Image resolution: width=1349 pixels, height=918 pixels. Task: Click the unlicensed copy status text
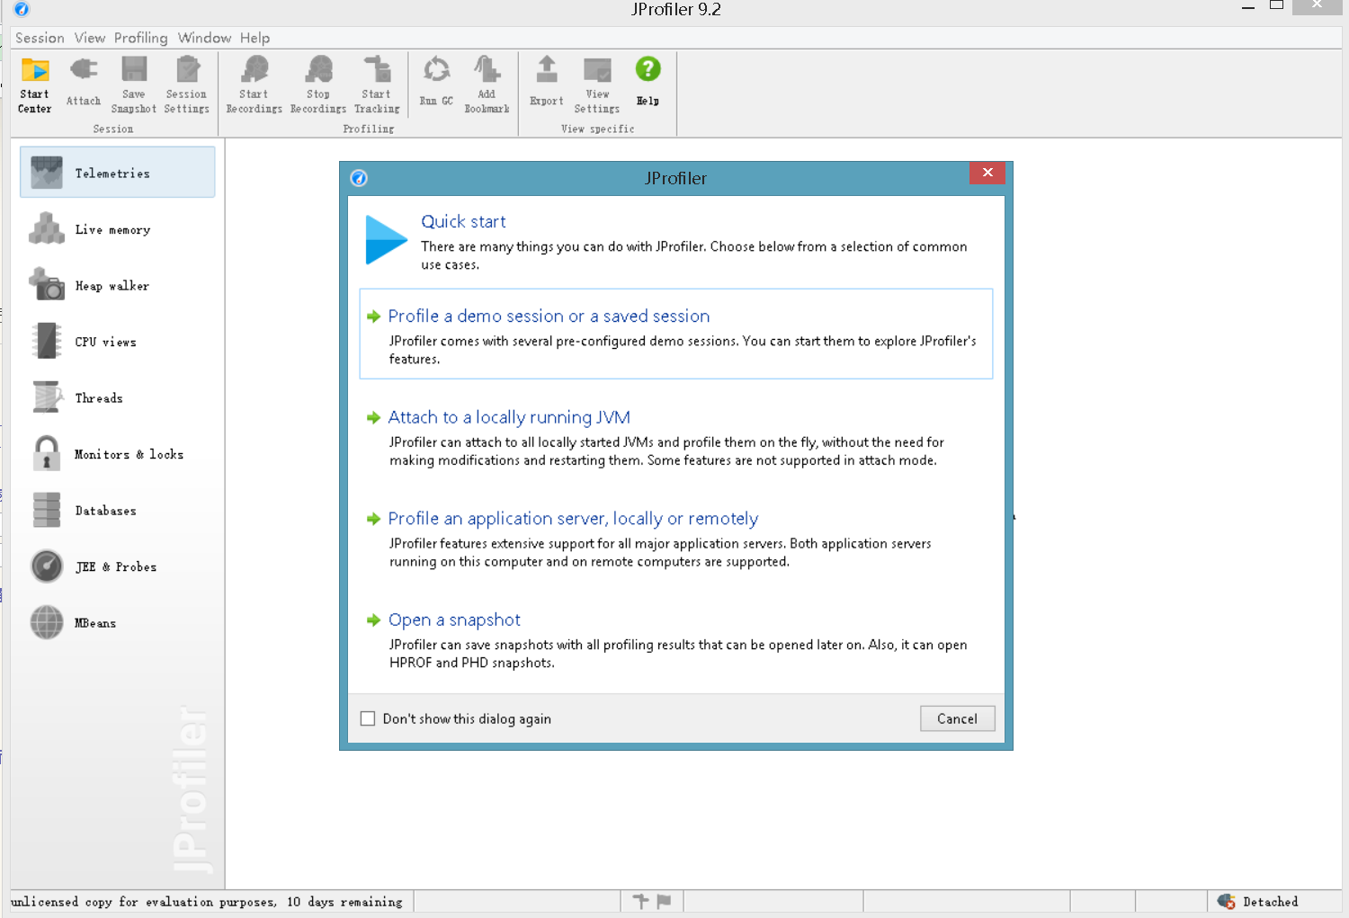coord(207,901)
